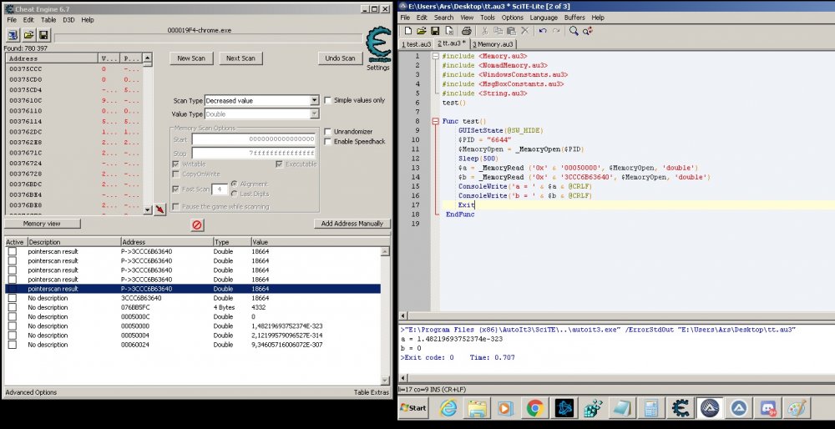Click Undo arrow in SciTE toolbar
The image size is (835, 429).
click(x=543, y=31)
